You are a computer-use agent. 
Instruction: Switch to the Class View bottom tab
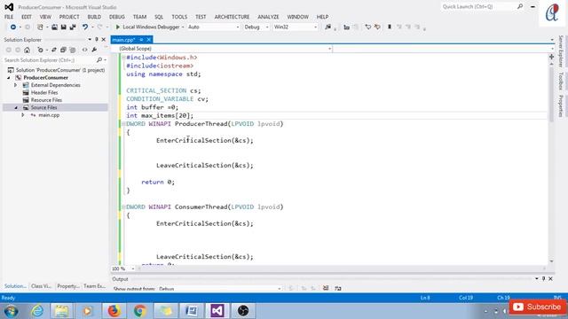click(42, 286)
